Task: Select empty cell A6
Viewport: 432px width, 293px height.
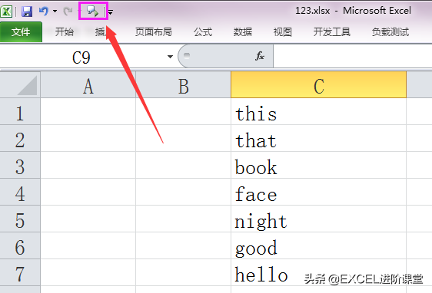Action: (88, 245)
